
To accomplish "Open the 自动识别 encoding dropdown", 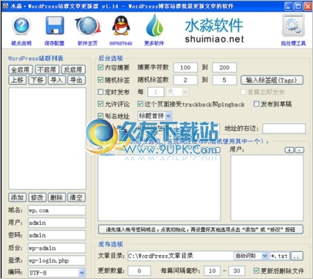I will coord(251,256).
